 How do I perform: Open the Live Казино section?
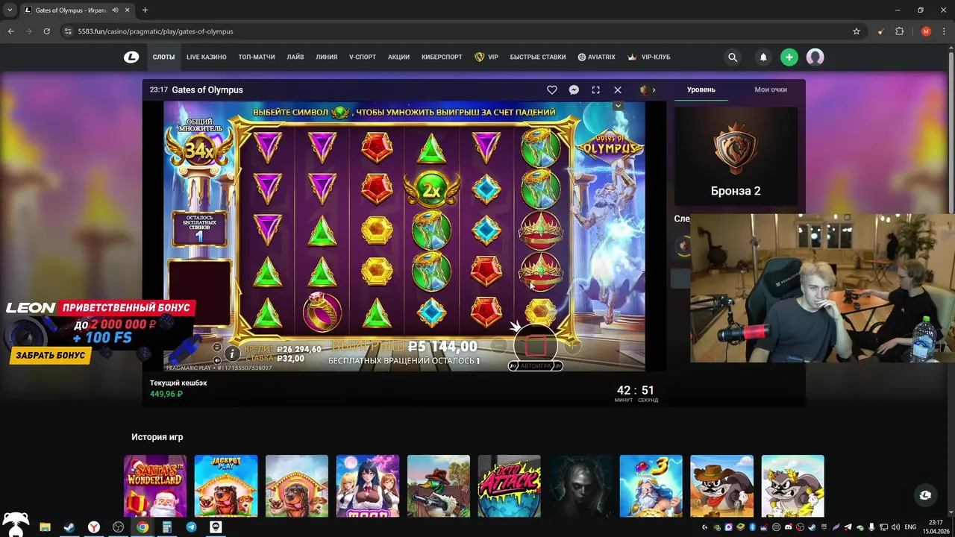pos(206,57)
